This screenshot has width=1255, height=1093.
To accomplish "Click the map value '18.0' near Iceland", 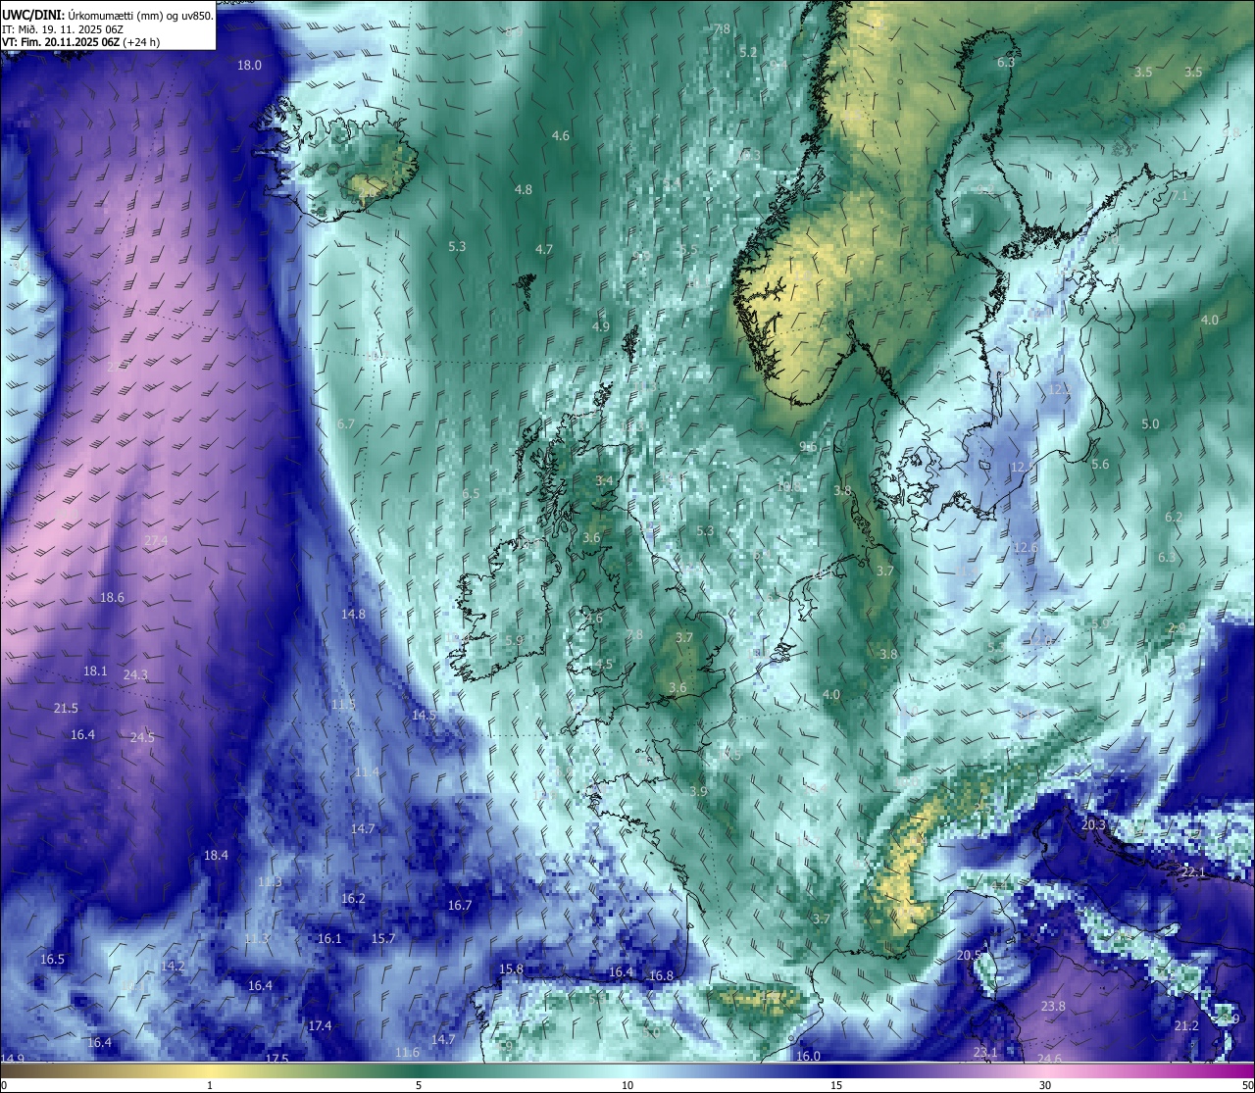I will click(250, 66).
